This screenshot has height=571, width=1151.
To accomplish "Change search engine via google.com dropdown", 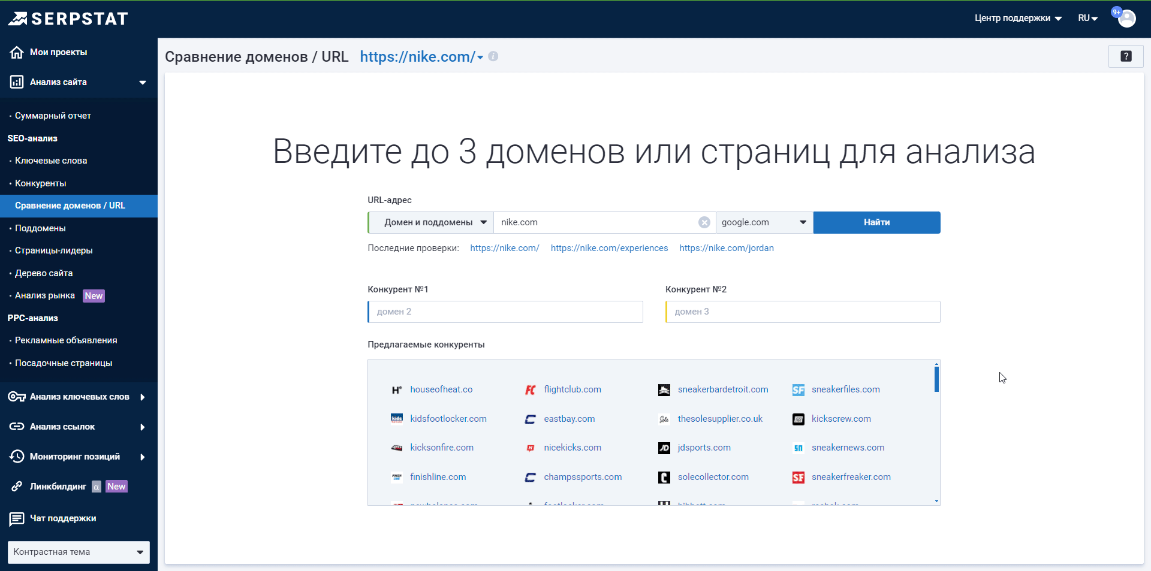I will tap(764, 222).
